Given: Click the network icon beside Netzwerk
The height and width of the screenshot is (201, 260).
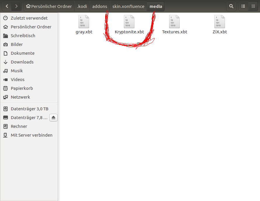Looking at the screenshot, I should pyautogui.click(x=6, y=97).
